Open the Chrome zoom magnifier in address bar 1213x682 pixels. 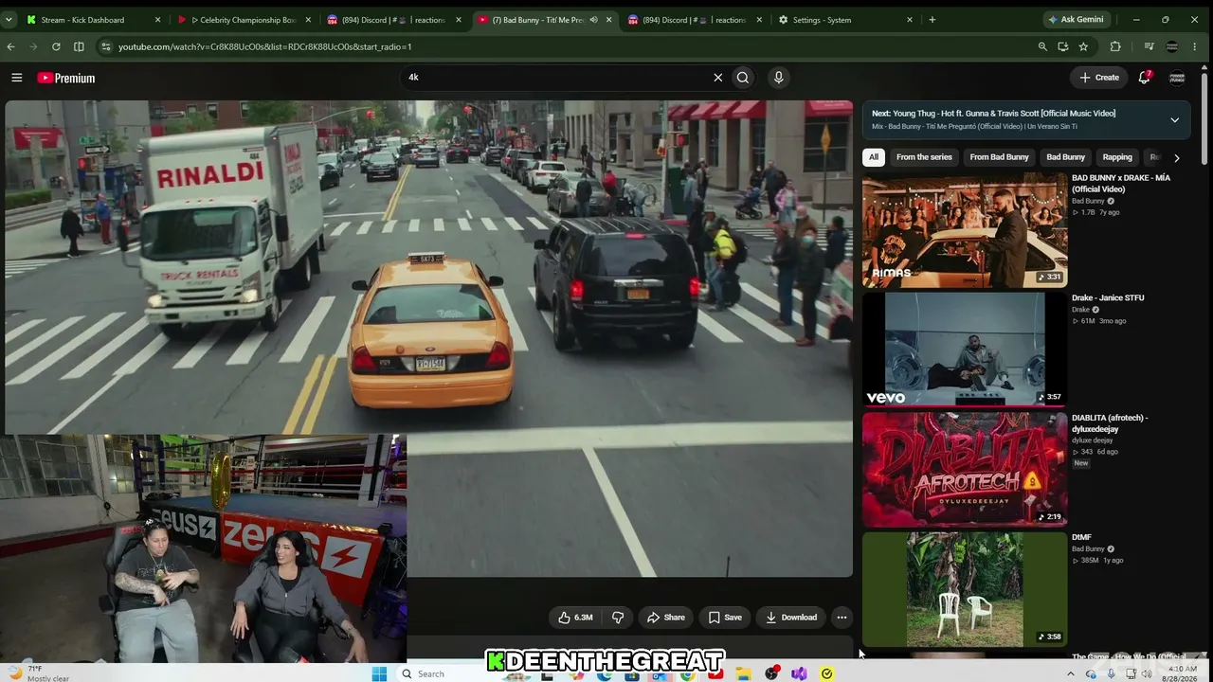[x=1042, y=46]
